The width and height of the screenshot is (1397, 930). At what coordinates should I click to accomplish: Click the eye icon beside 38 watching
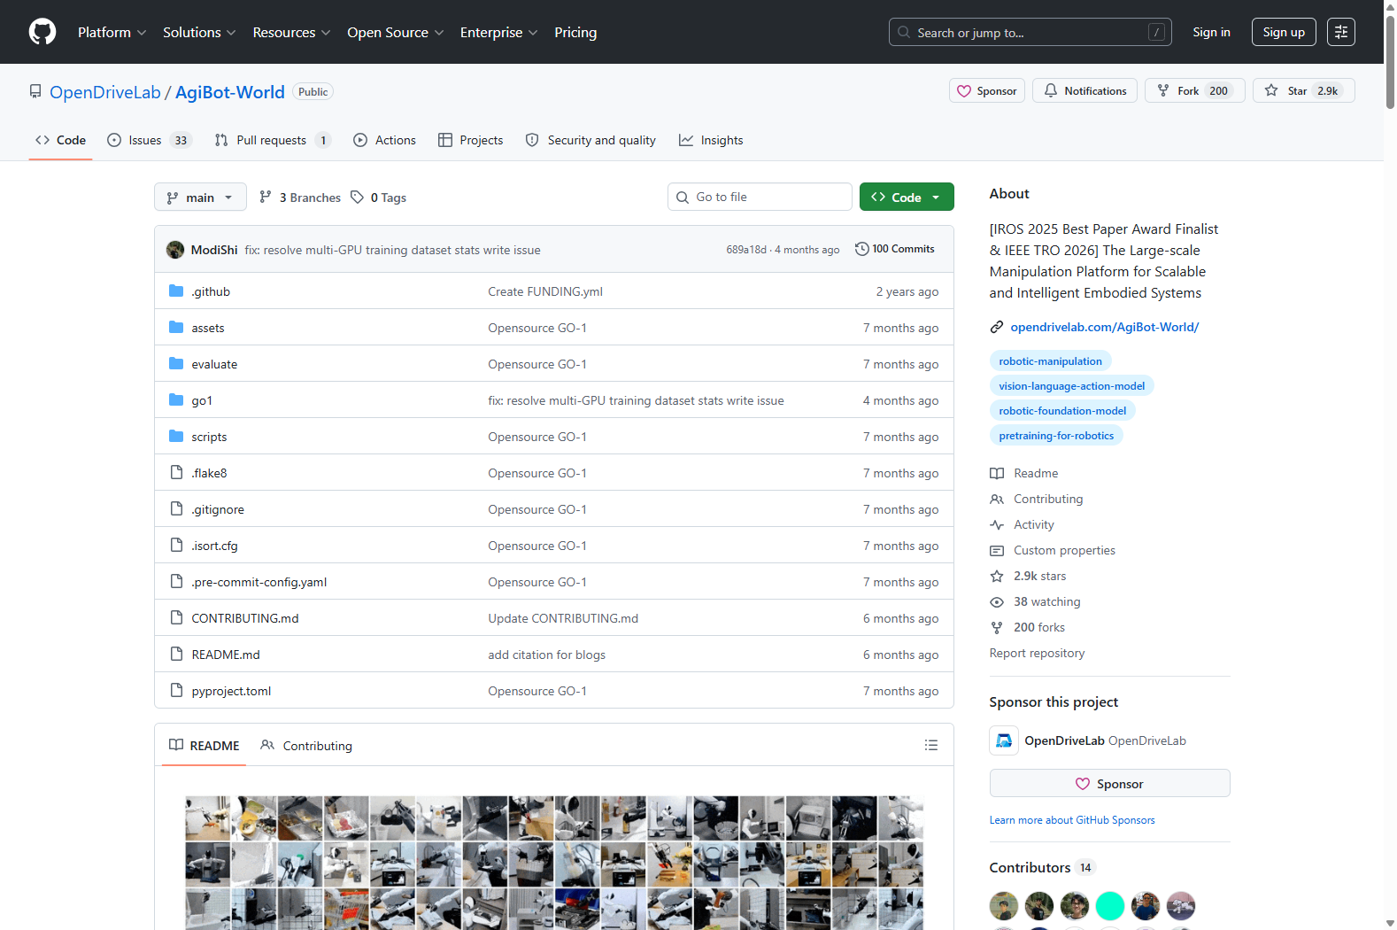click(997, 602)
